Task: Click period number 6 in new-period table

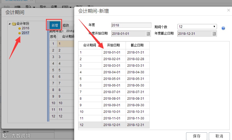Action: pos(90,85)
